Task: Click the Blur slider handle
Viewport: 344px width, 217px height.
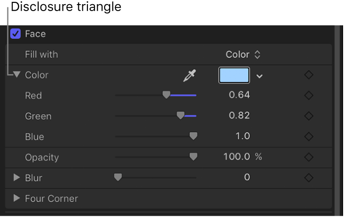Action: (x=118, y=177)
